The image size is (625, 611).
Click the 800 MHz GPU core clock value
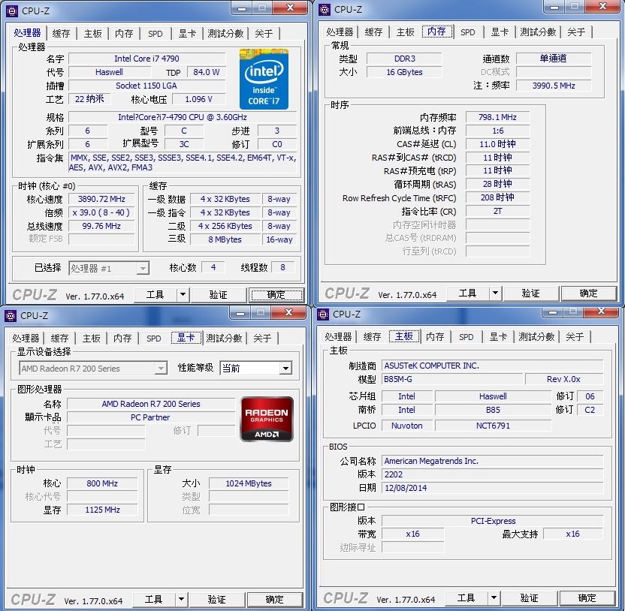tap(102, 483)
